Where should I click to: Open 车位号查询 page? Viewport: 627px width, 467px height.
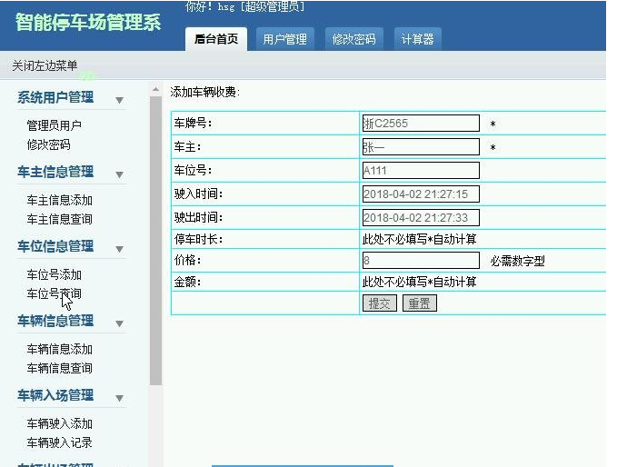[x=54, y=293]
